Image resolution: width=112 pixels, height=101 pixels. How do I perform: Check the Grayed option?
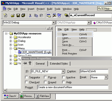(45, 82)
